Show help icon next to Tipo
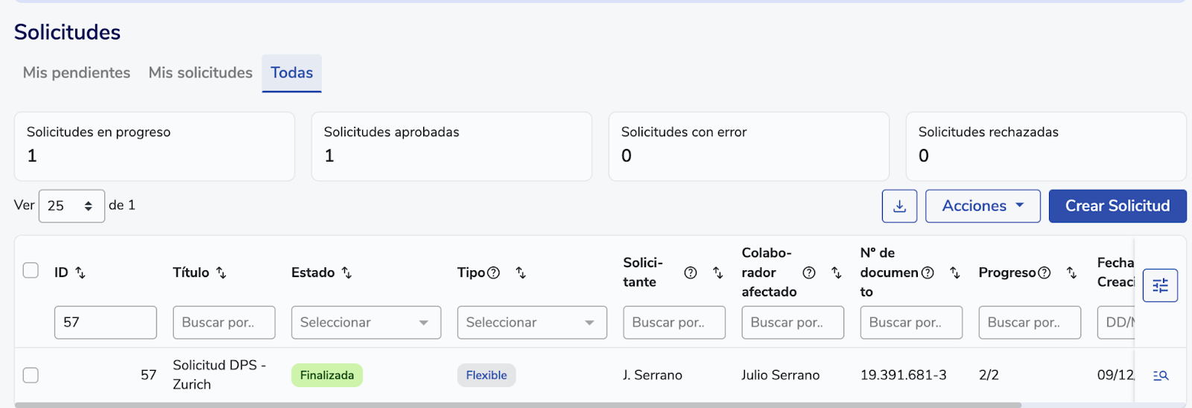The width and height of the screenshot is (1192, 408). pyautogui.click(x=493, y=273)
